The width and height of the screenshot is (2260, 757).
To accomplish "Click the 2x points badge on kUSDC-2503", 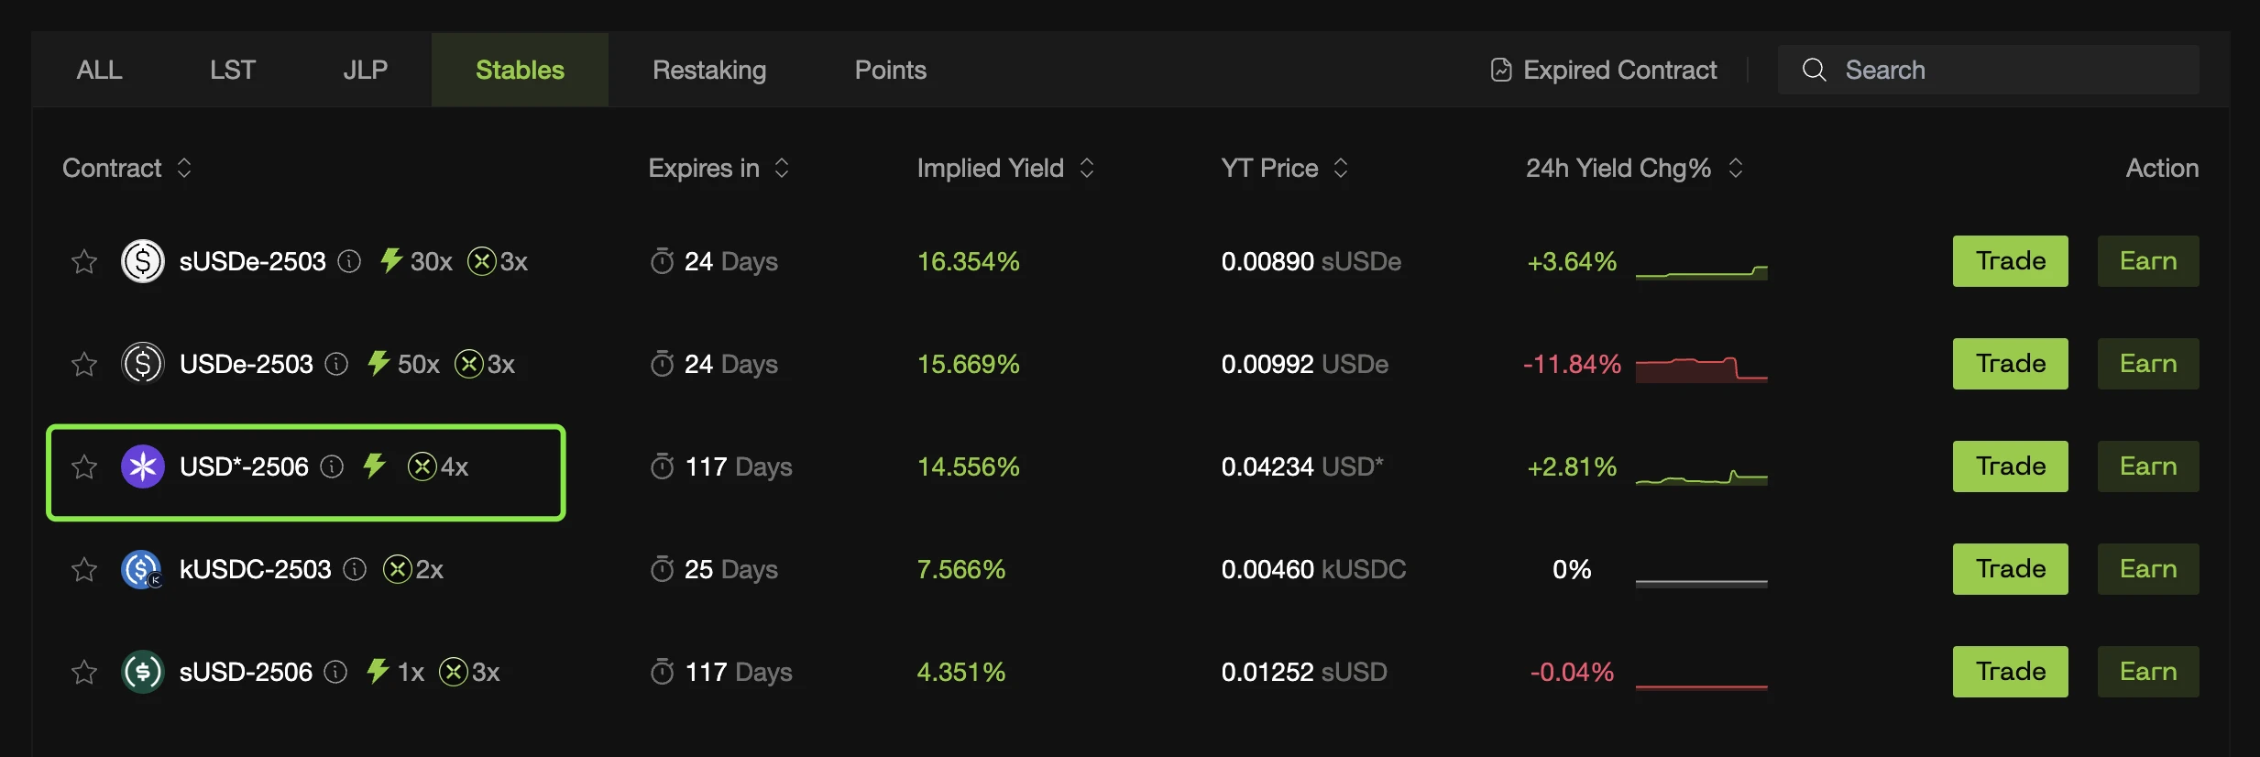I will [413, 569].
